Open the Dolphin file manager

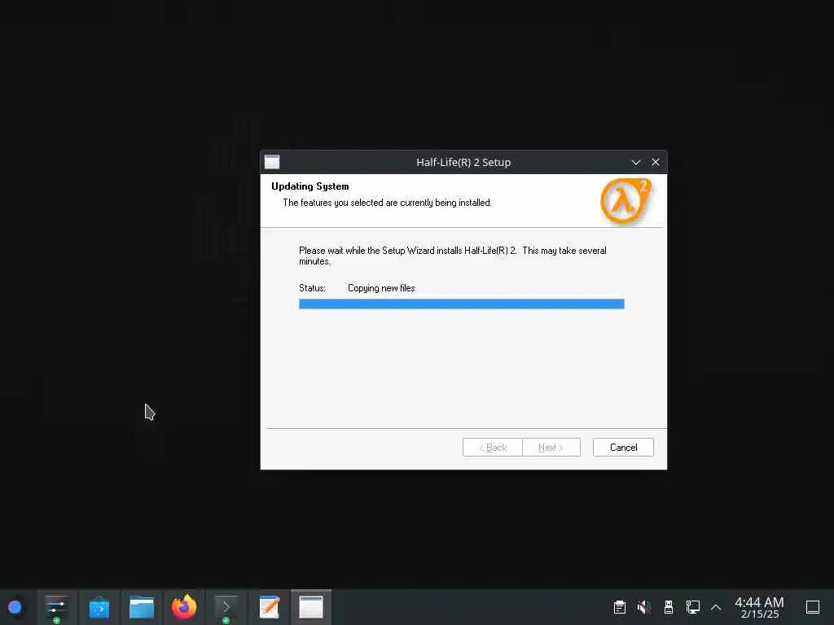click(142, 607)
